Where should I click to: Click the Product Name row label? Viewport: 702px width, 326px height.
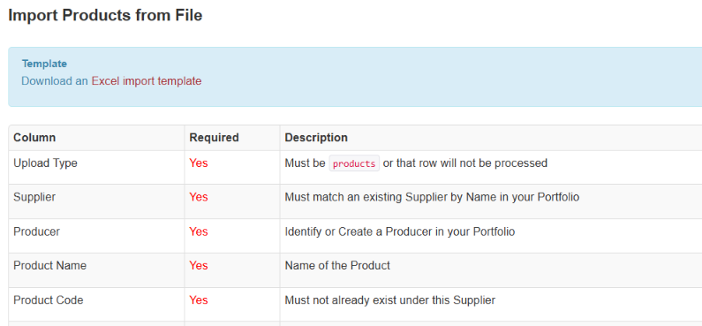point(49,266)
